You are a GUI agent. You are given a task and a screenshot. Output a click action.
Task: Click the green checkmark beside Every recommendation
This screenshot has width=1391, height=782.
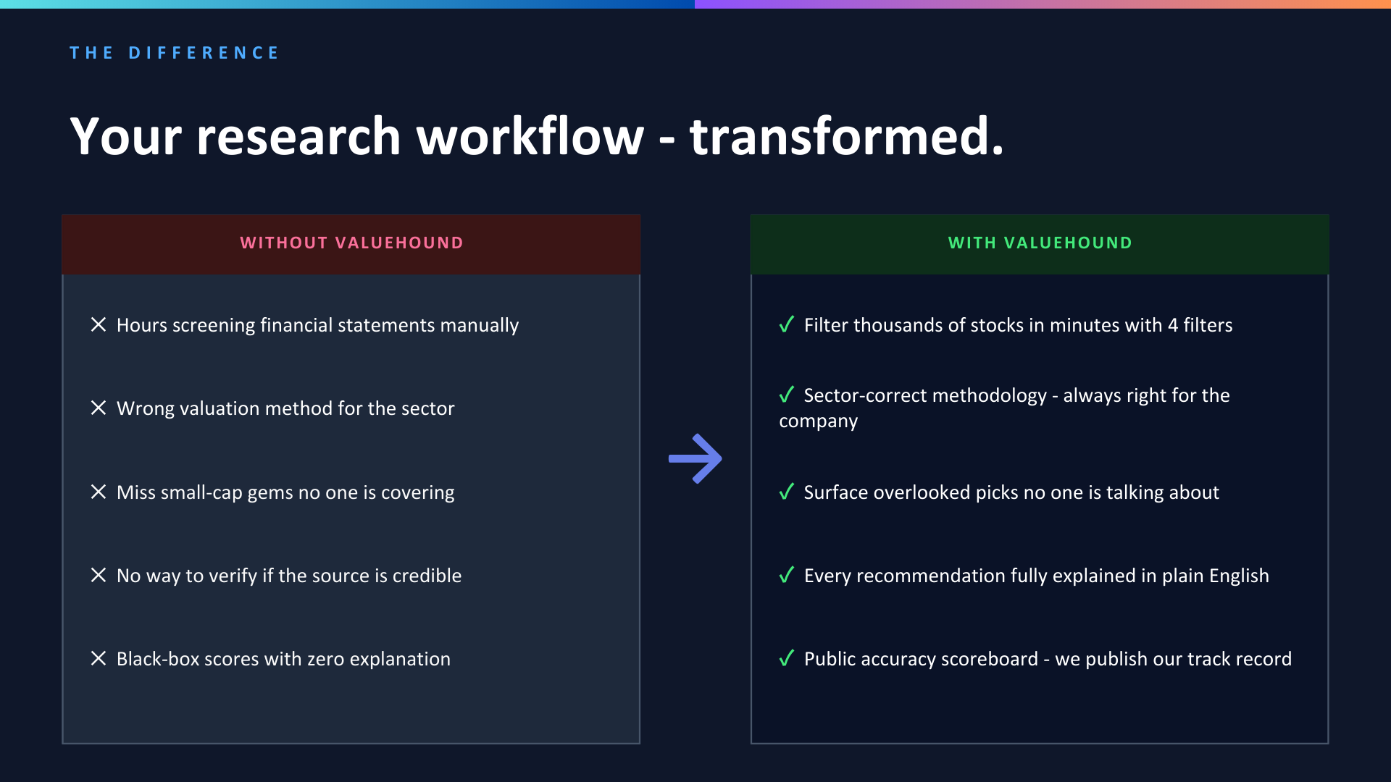coord(786,575)
